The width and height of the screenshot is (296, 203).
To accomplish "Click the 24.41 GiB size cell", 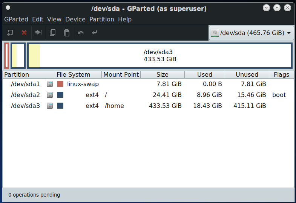I will (167, 95).
